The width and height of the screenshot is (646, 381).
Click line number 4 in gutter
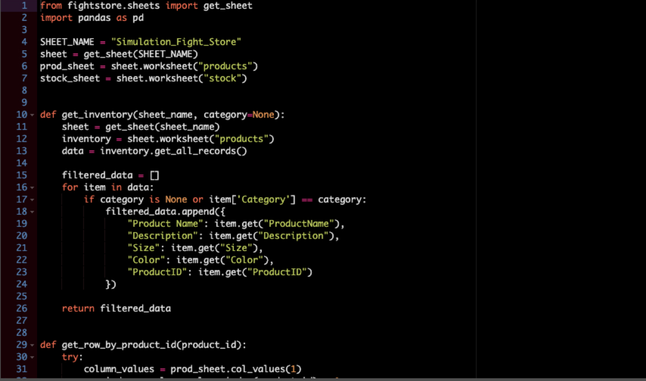(x=24, y=42)
